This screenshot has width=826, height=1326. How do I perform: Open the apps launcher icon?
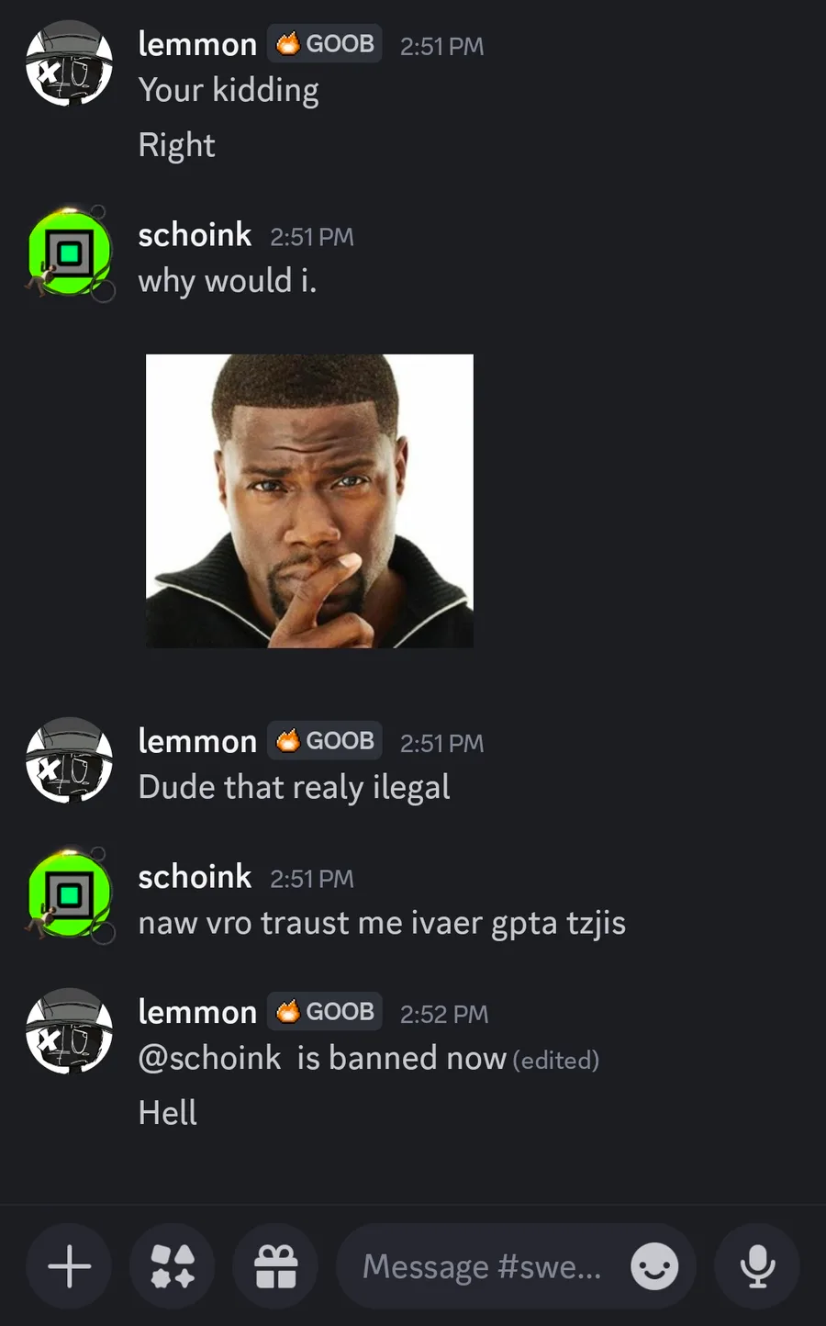173,1267
